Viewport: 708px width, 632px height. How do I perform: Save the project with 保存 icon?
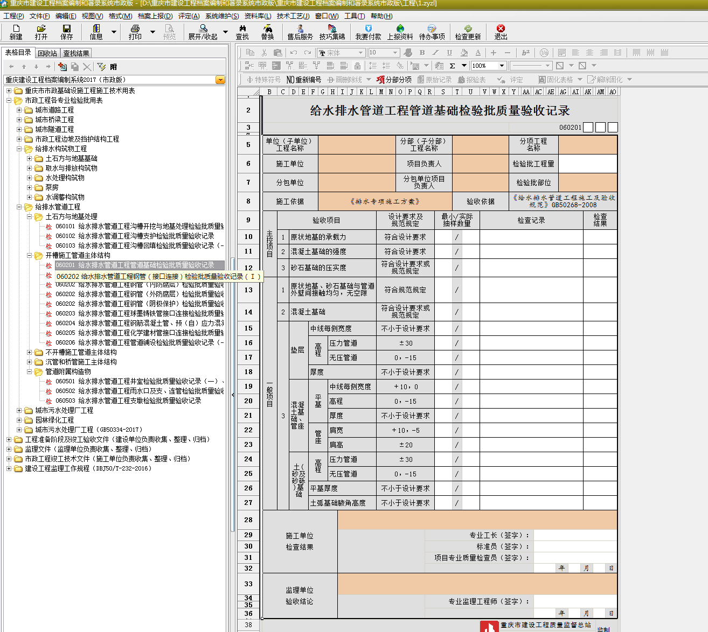[x=66, y=32]
